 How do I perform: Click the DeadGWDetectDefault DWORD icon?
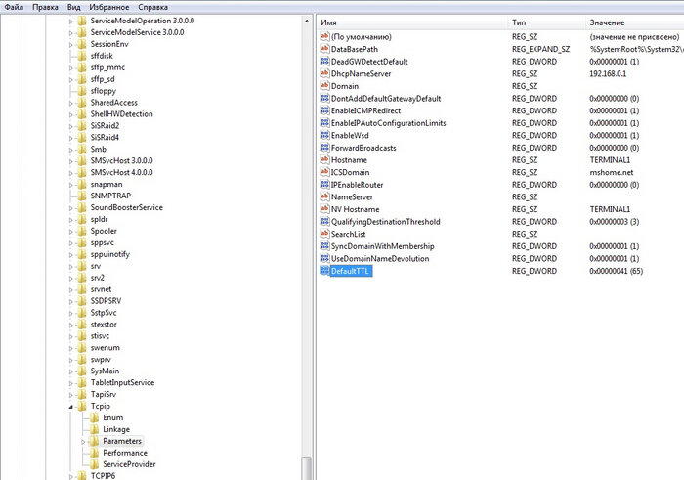[324, 61]
